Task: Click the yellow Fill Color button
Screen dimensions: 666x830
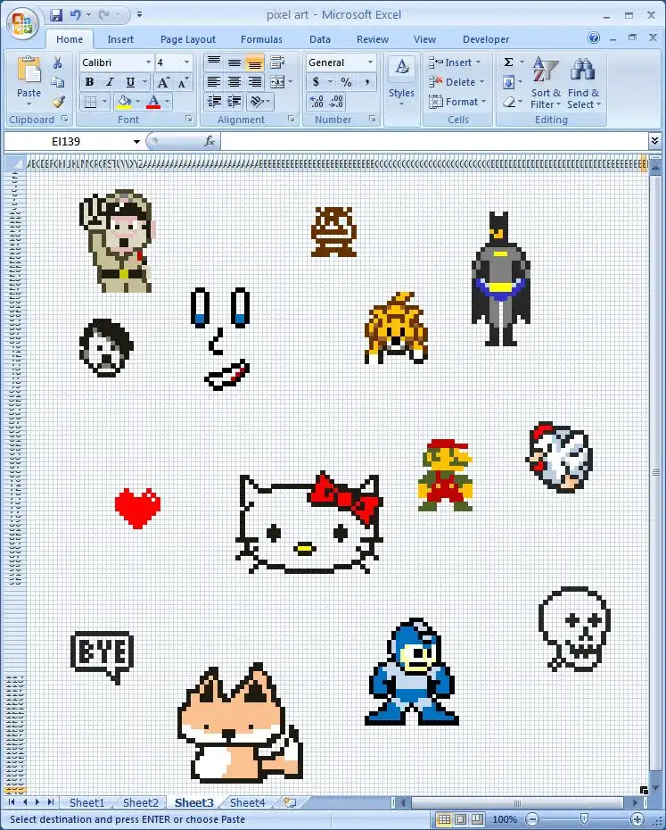Action: (x=124, y=102)
